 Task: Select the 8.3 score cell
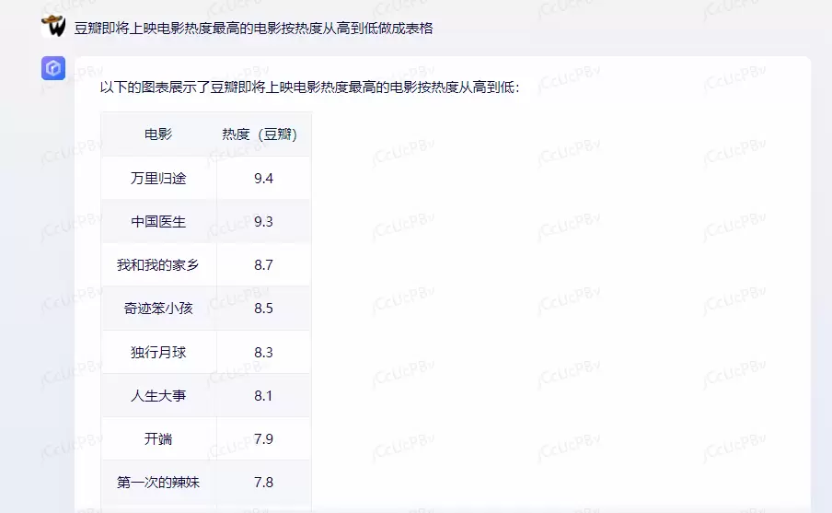(264, 352)
